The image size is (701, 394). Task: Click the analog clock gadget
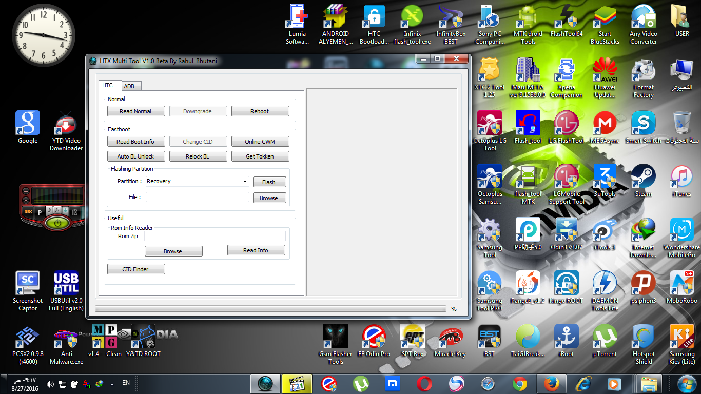tap(44, 35)
